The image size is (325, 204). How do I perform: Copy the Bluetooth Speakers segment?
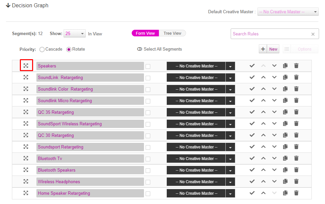tap(285, 170)
